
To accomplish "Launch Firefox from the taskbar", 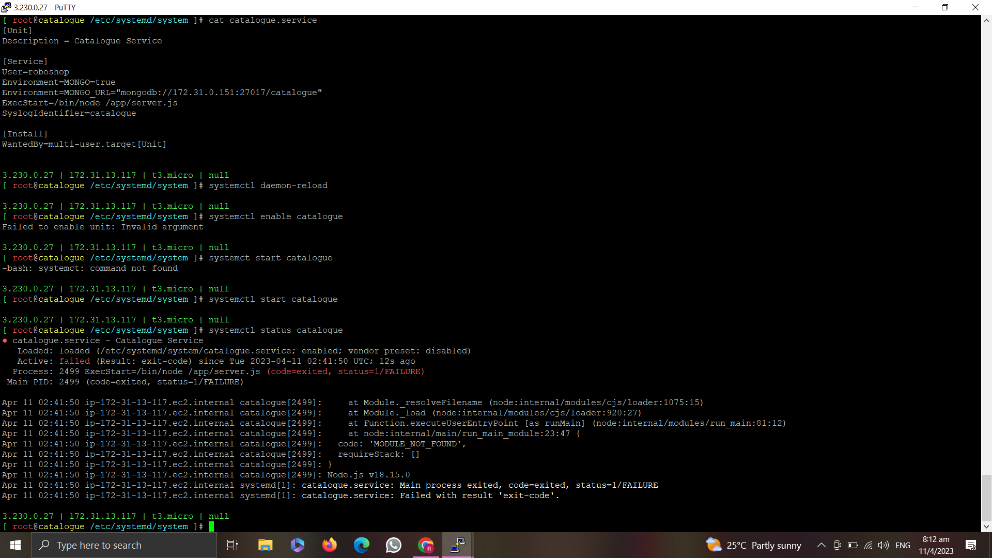I will coord(329,545).
